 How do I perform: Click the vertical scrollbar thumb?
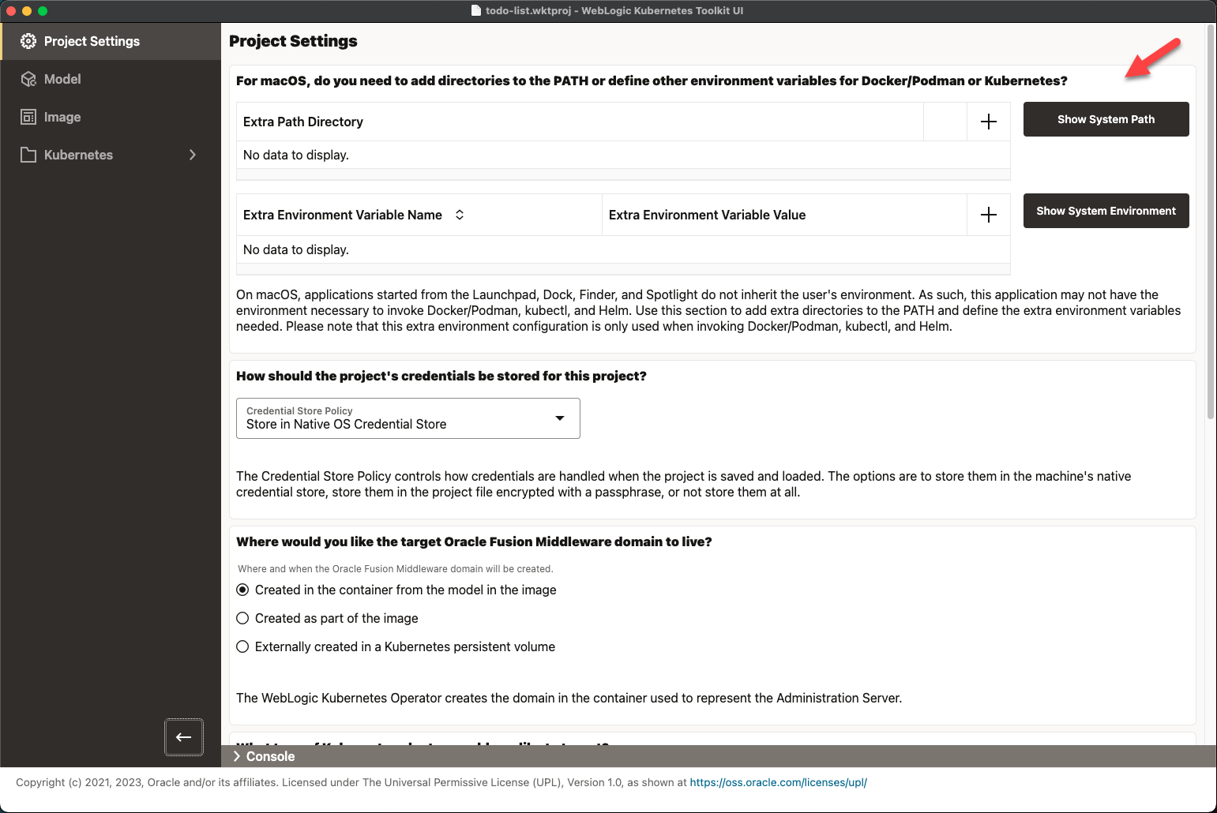point(1211,221)
